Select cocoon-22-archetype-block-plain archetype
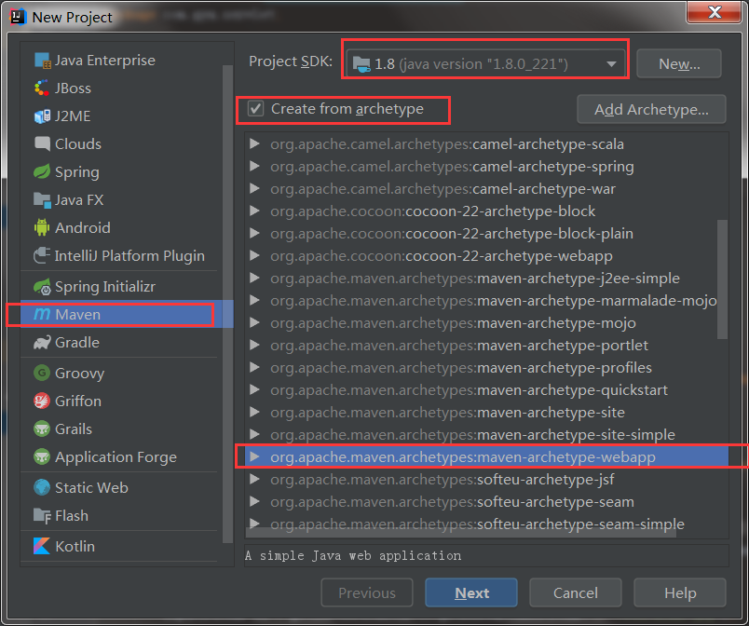749x626 pixels. pos(486,234)
